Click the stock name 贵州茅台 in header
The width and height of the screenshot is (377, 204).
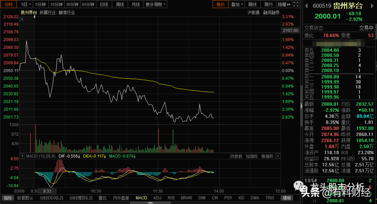[x=348, y=6]
